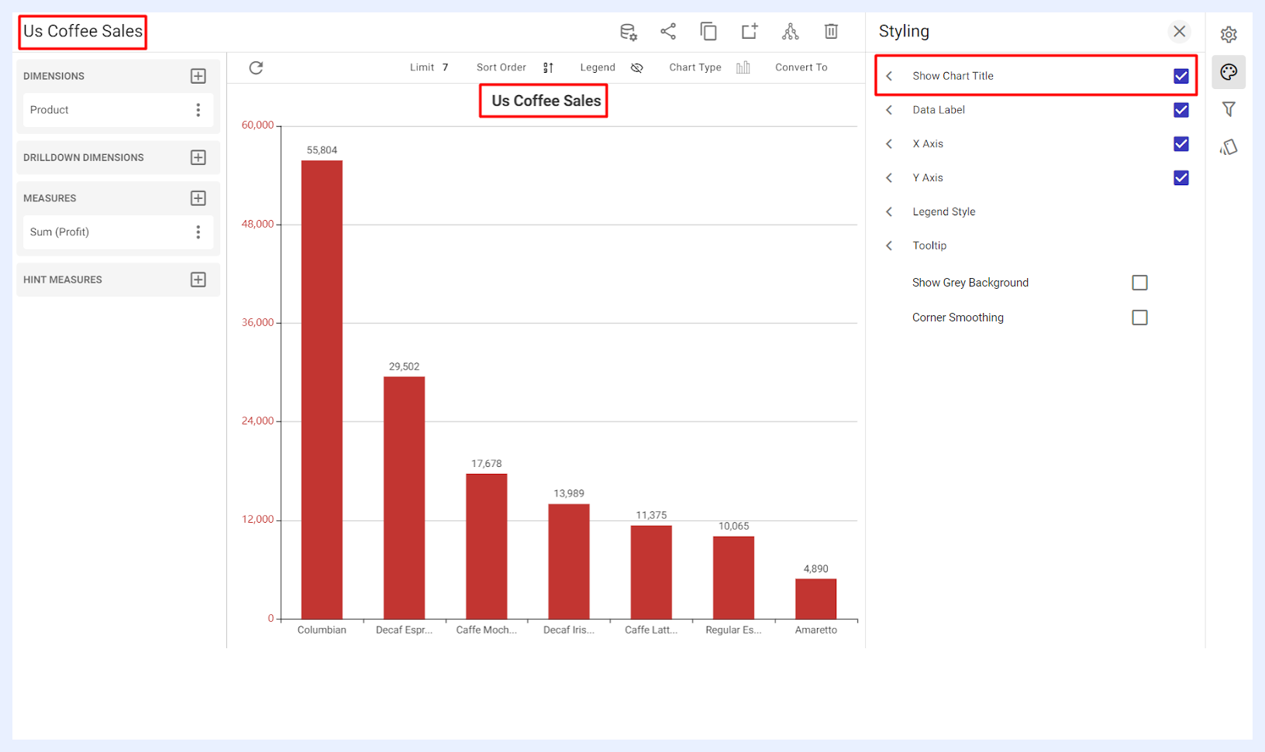Add a drilldown dimension with plus icon
Image resolution: width=1265 pixels, height=752 pixels.
pyautogui.click(x=198, y=157)
